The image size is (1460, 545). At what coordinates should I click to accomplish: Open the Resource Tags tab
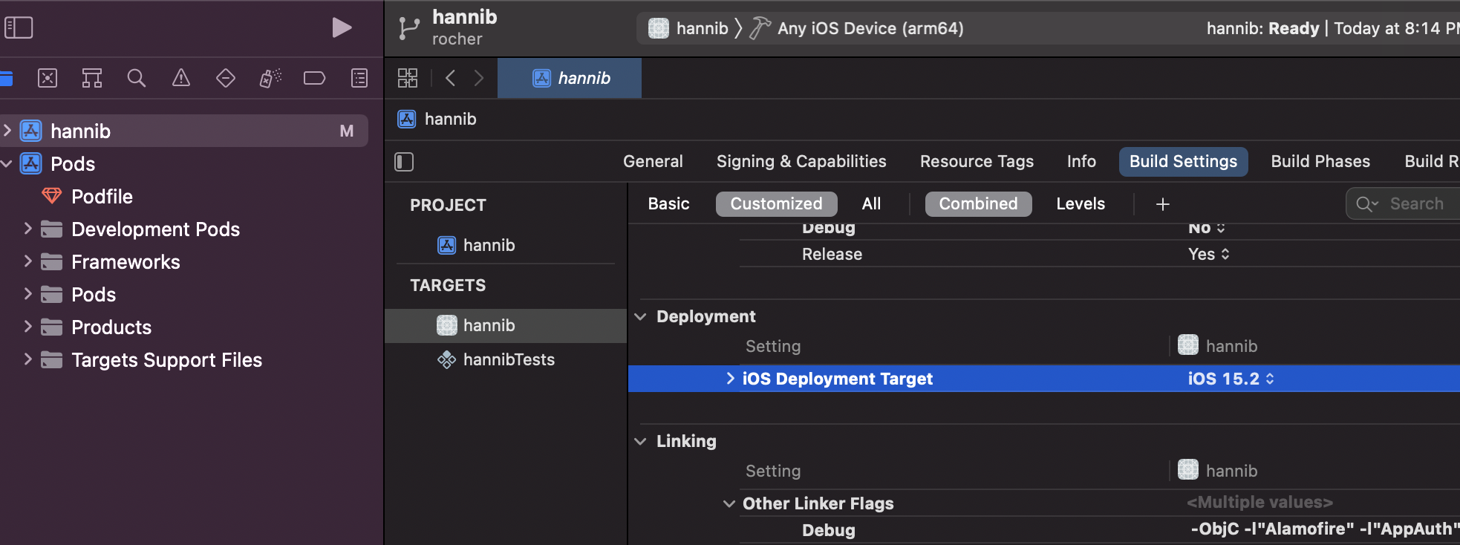pyautogui.click(x=977, y=161)
